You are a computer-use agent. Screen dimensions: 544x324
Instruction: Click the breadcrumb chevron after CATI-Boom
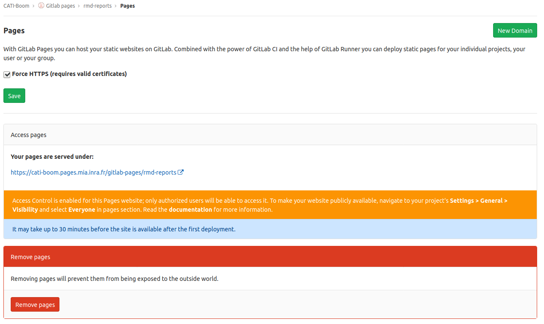[x=33, y=6]
